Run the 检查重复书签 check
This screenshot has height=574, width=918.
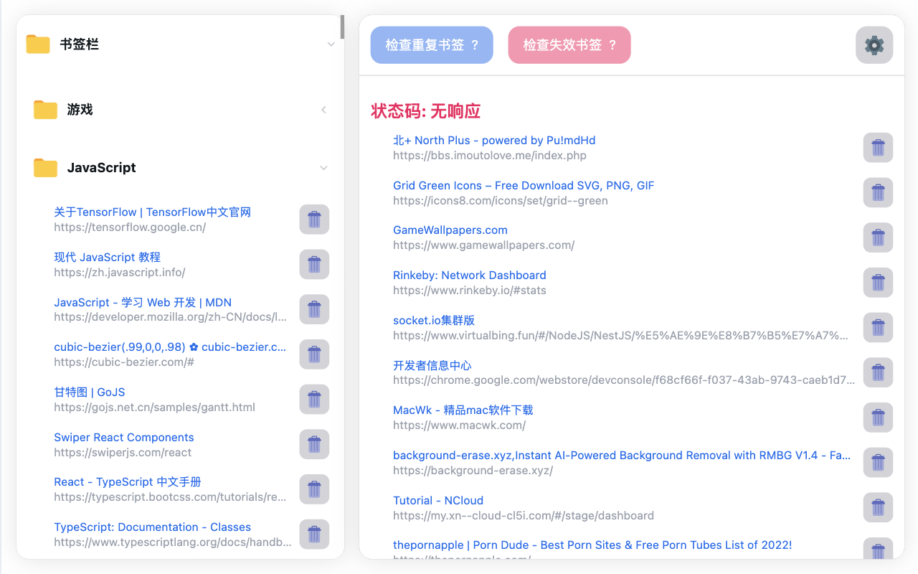432,44
